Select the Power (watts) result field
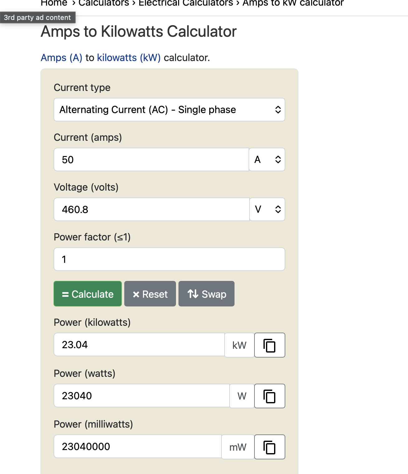Screen dimensions: 408x474 click(x=141, y=396)
